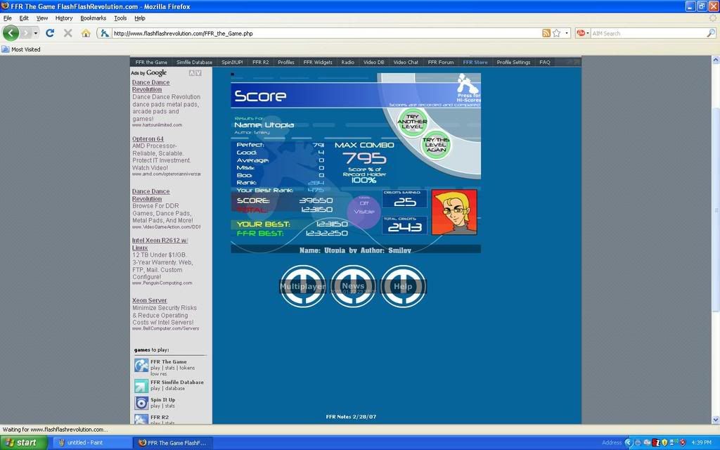
Task: Click the Spin It Up sidebar icon
Action: (x=141, y=403)
